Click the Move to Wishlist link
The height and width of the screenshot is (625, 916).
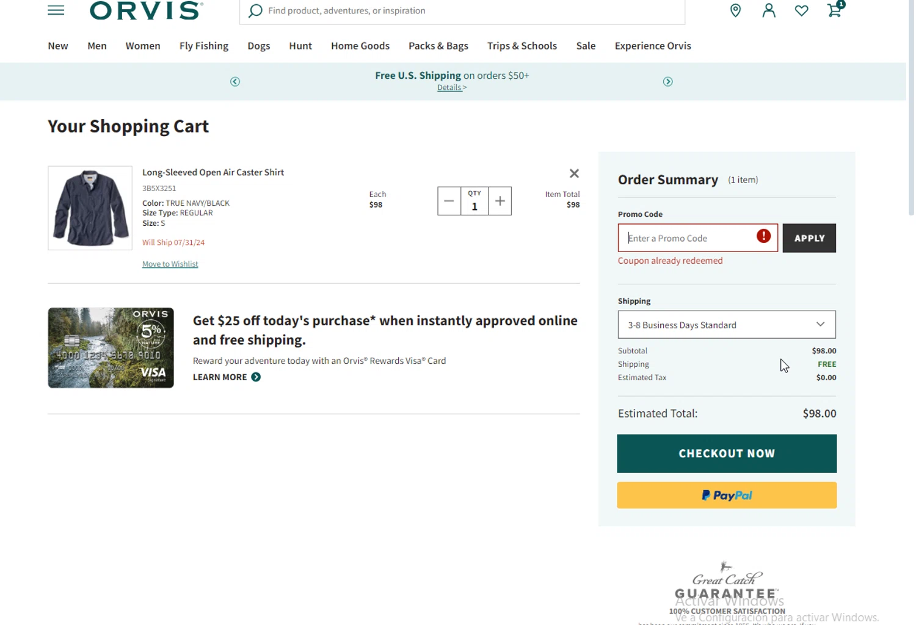(170, 264)
